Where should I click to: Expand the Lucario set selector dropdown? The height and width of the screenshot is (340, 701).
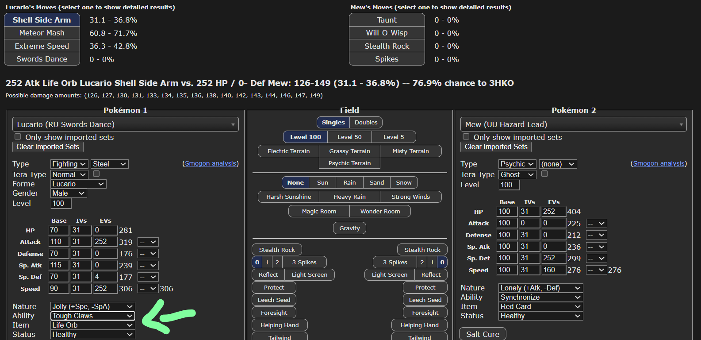125,124
